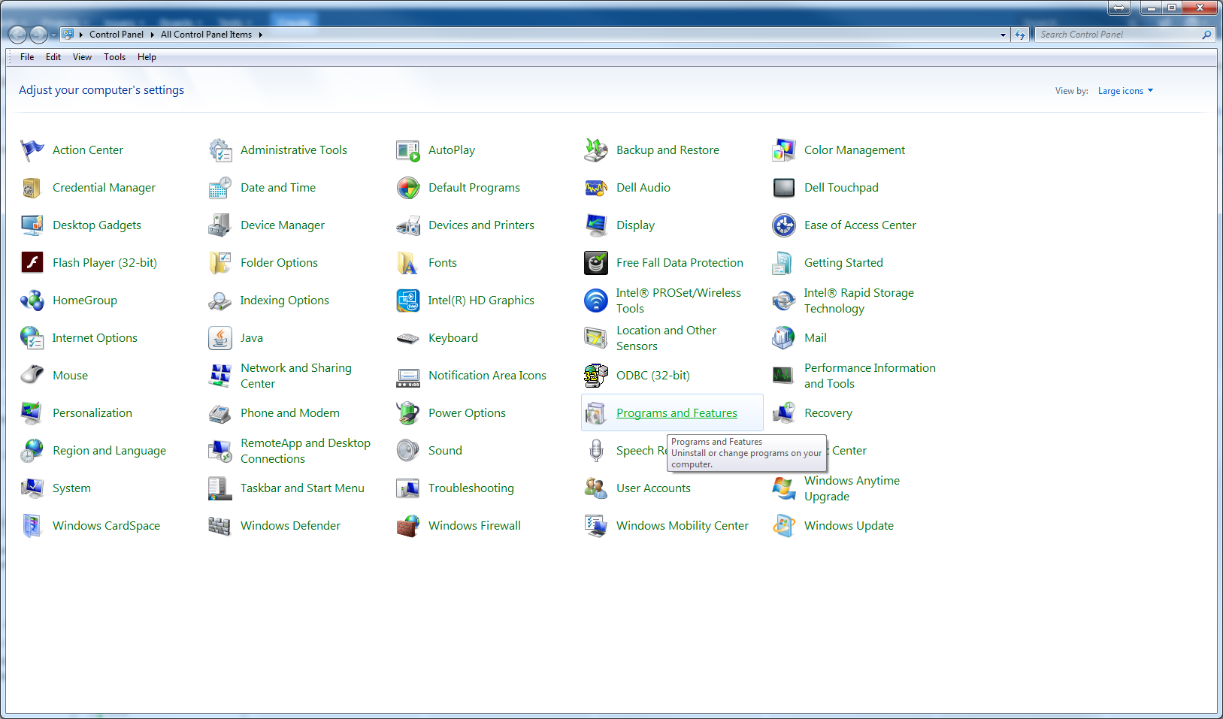Open the Troubleshooting link
1223x719 pixels.
(x=471, y=488)
